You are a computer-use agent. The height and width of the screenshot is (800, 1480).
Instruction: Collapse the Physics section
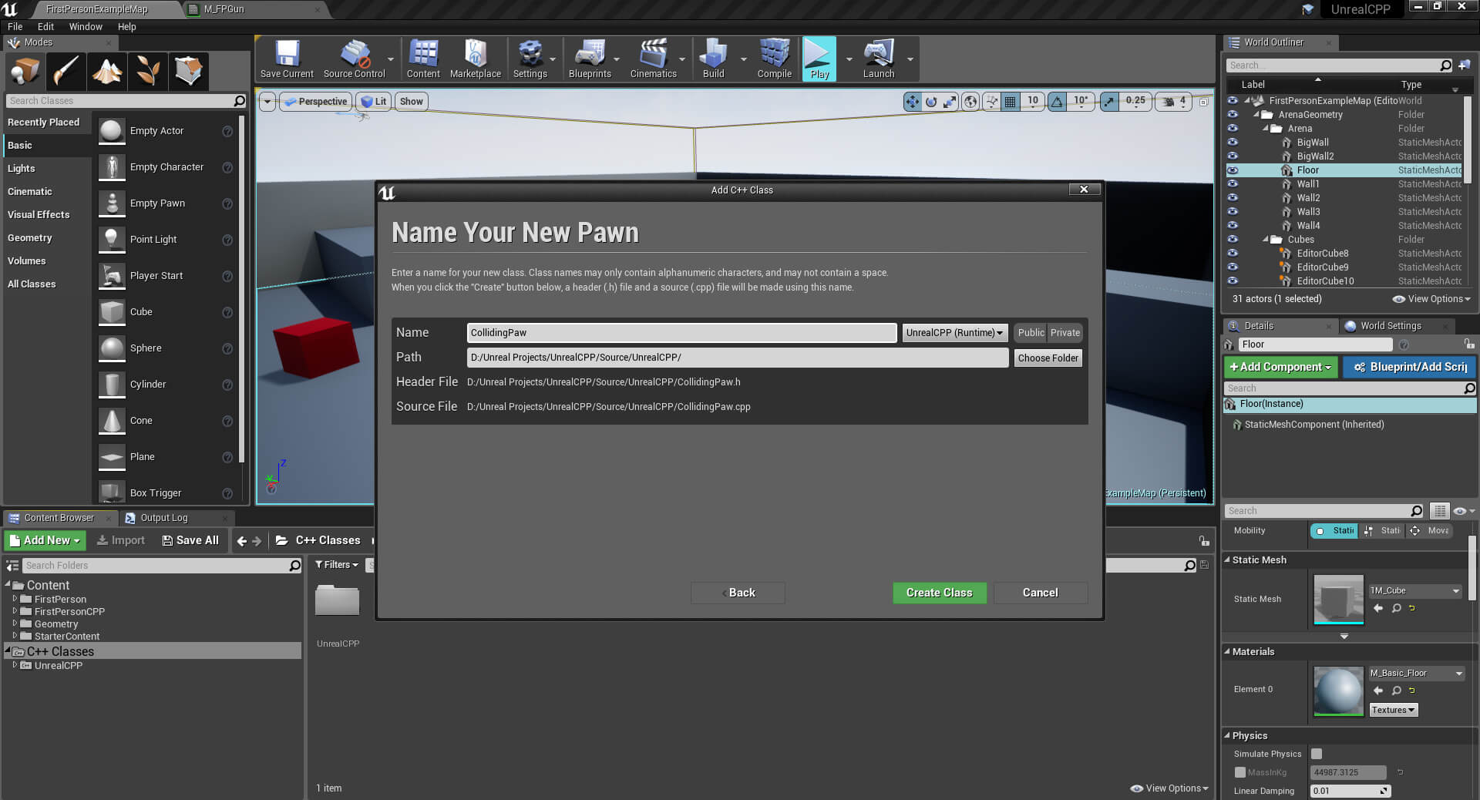(1227, 736)
